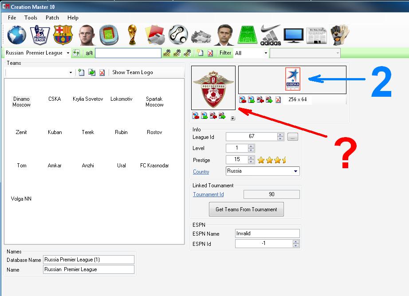The width and height of the screenshot is (409, 296).
Task: Click the remove team red X icon
Action: pyautogui.click(x=102, y=73)
